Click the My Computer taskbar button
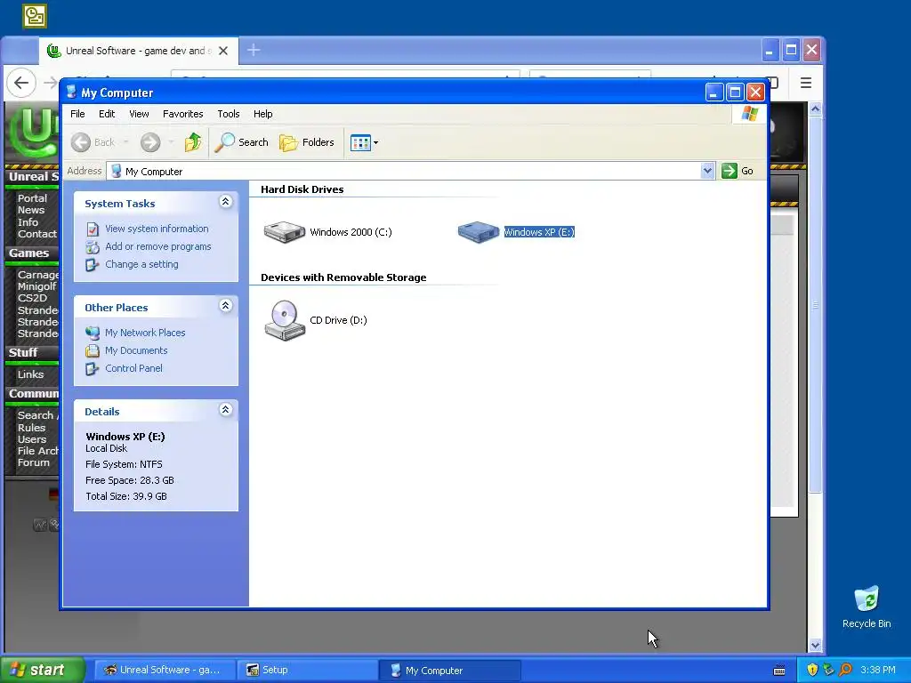Viewport: 911px width, 683px height. pos(449,670)
